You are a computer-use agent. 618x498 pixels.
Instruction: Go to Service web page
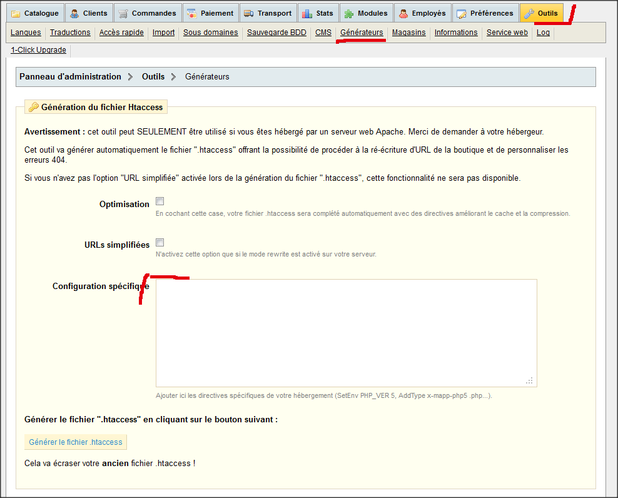coord(507,33)
